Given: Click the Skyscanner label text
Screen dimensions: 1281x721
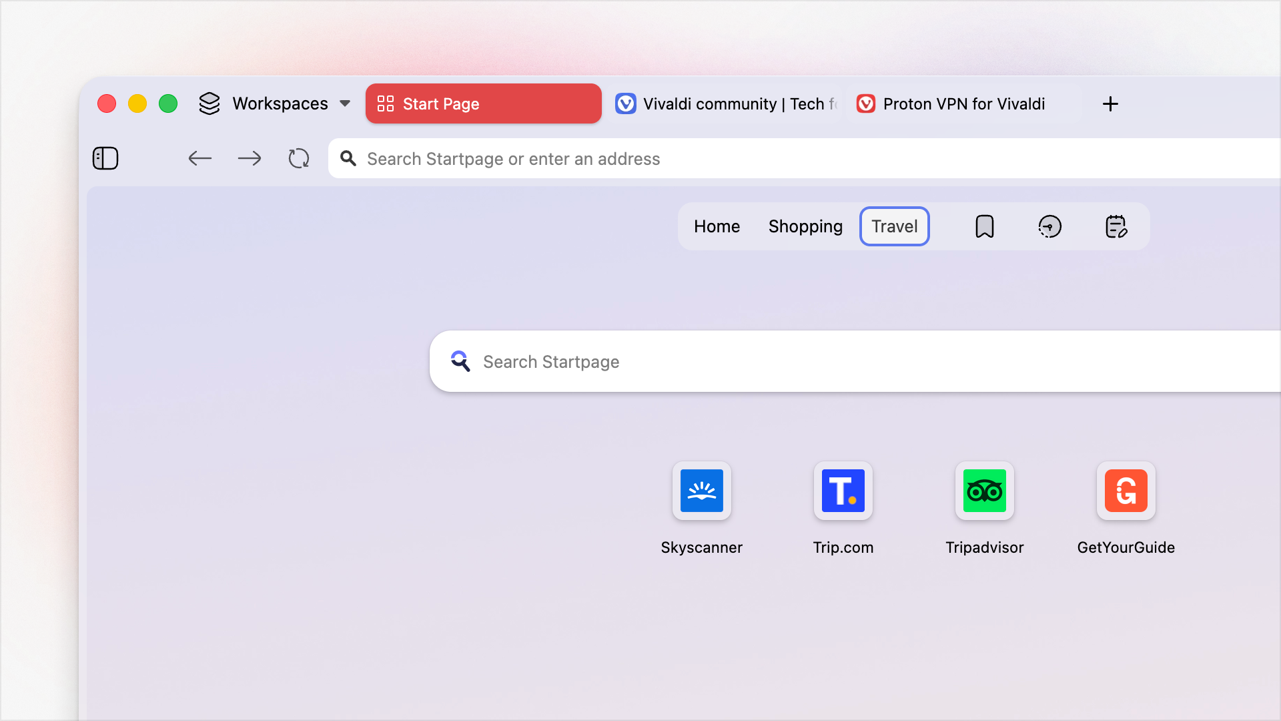Looking at the screenshot, I should (702, 547).
